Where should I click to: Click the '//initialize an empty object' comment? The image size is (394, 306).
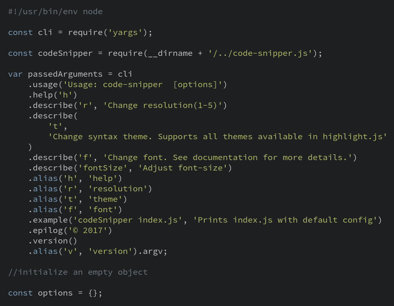(x=78, y=272)
